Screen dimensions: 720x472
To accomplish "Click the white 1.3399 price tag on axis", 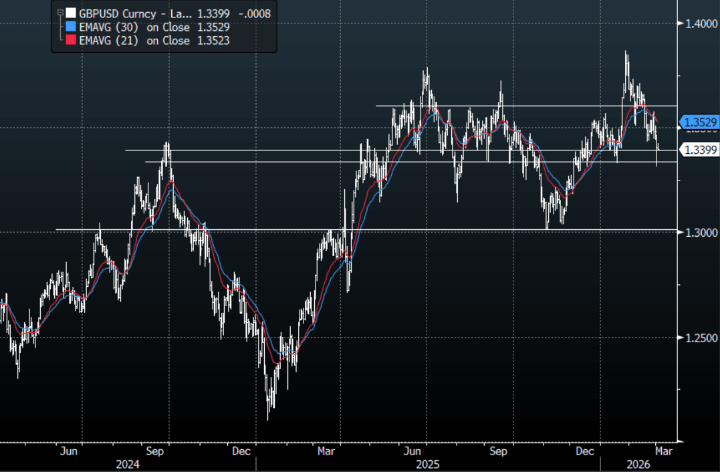I will (699, 150).
